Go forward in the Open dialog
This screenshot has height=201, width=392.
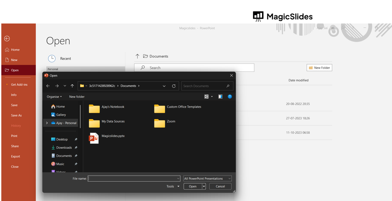coord(57,86)
